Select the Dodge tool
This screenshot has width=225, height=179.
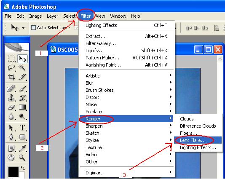[22, 117]
